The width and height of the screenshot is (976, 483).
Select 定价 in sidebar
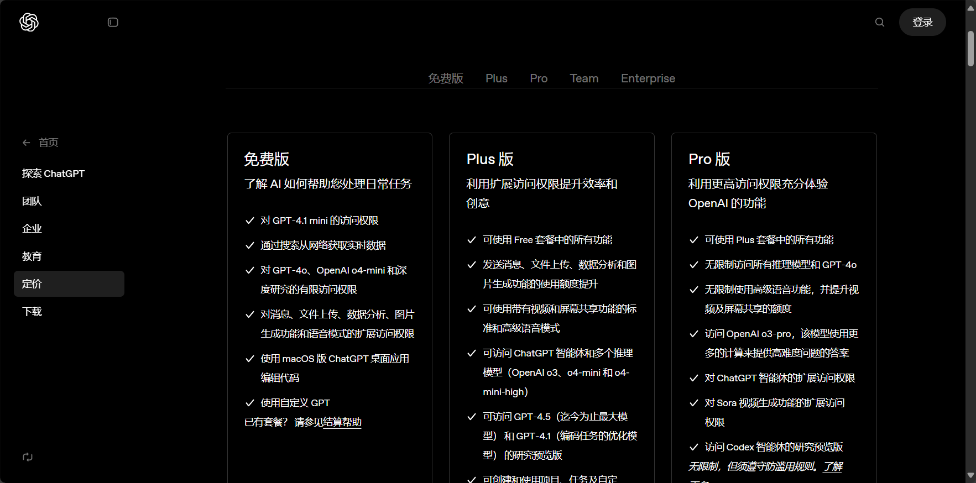pyautogui.click(x=69, y=284)
